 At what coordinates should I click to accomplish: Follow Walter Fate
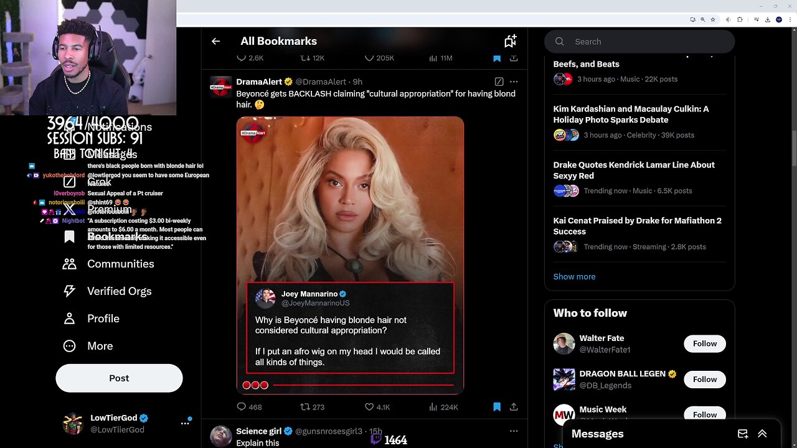705,343
